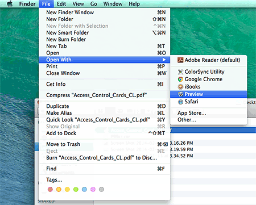The image size is (256, 205).
Task: Apply the red tag color
Action: 50,189
